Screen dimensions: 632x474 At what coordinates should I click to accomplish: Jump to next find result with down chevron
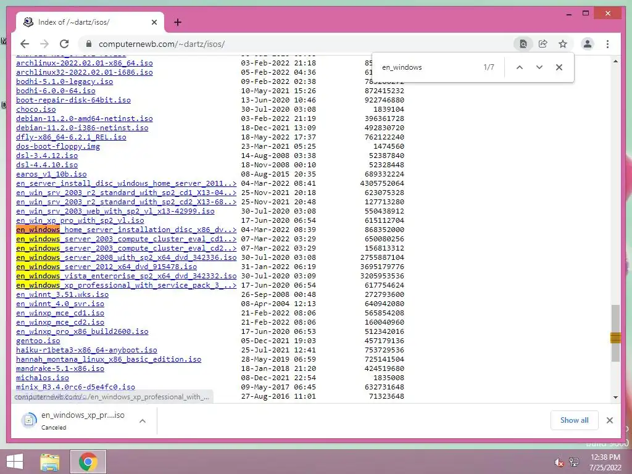pyautogui.click(x=539, y=67)
